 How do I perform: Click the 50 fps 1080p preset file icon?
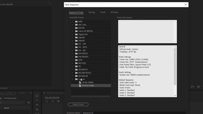click(x=80, y=82)
